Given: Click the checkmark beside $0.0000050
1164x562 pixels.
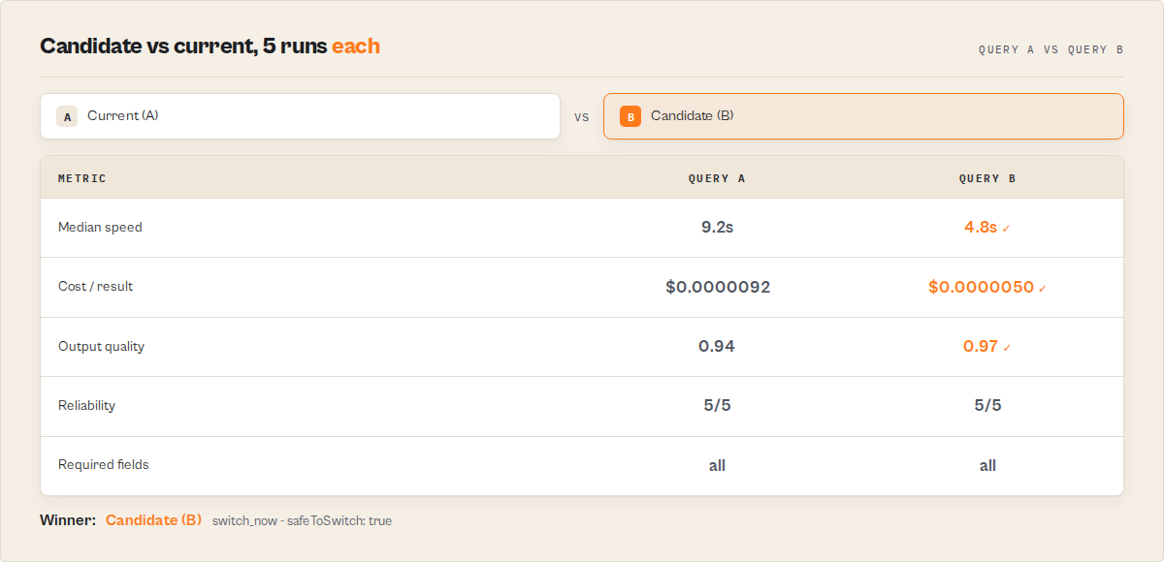Looking at the screenshot, I should click(x=1043, y=289).
